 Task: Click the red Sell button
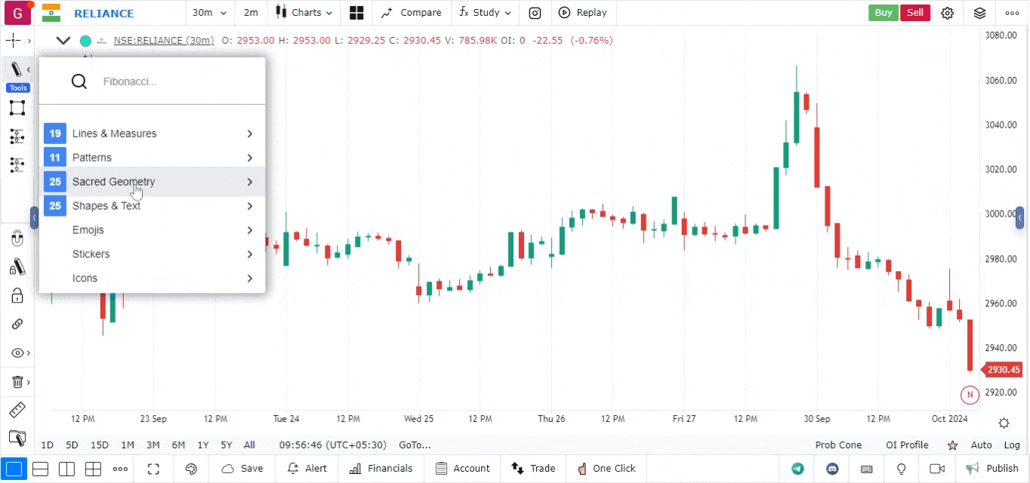point(914,13)
